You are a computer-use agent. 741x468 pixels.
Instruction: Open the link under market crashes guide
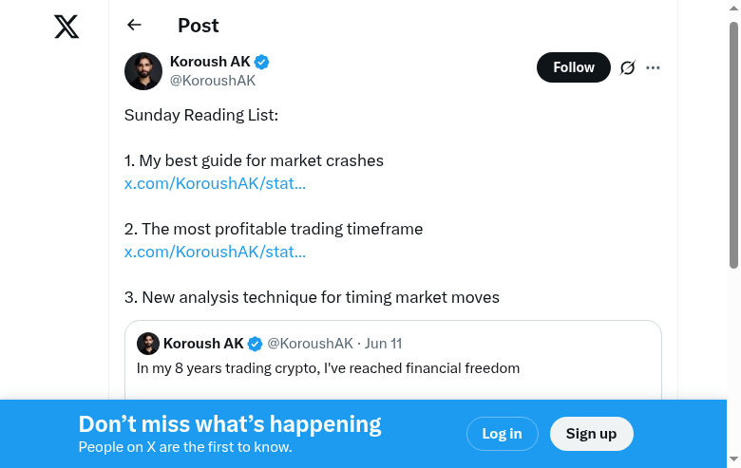215,183
